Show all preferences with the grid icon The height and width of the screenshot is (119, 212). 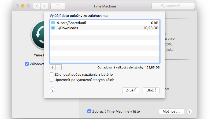click(x=58, y=6)
